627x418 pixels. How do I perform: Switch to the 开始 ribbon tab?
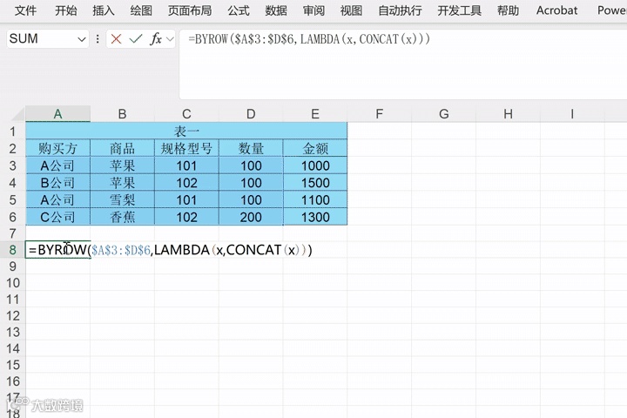(65, 10)
